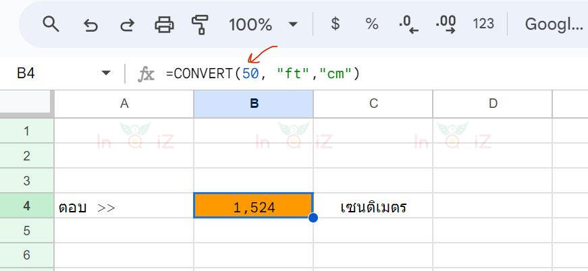Decrease decimal places

408,25
